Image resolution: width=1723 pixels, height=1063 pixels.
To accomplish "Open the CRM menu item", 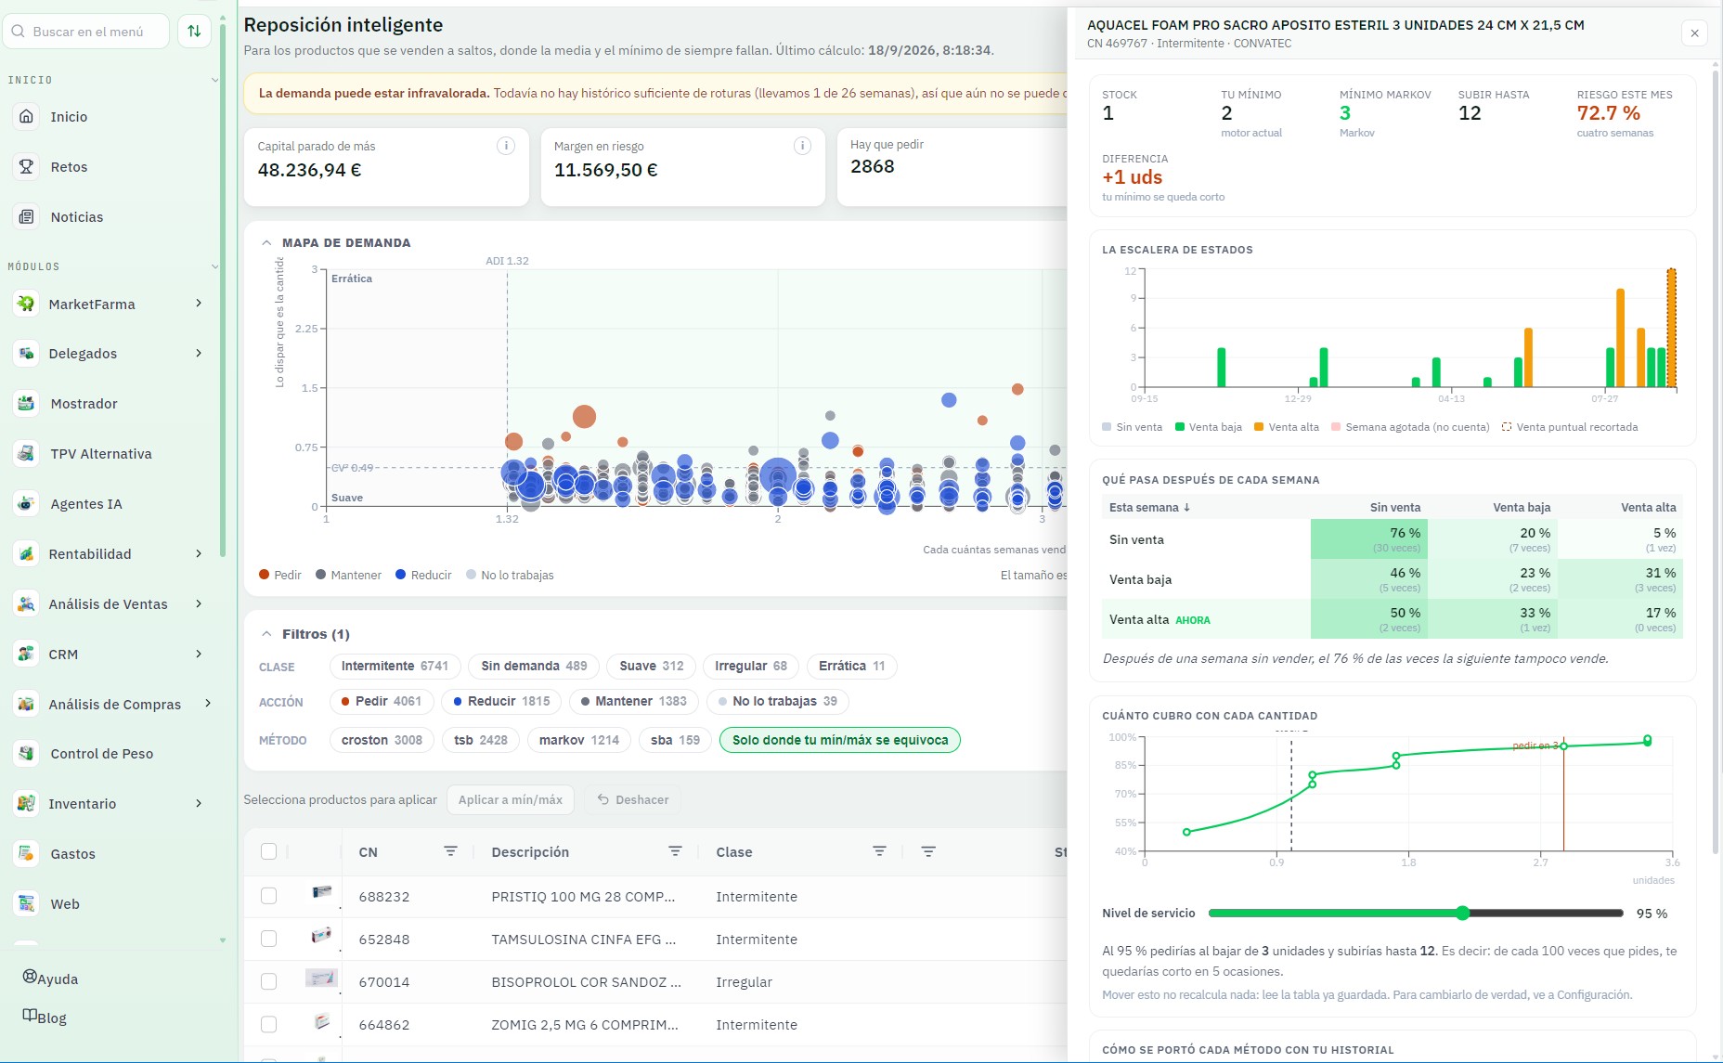I will (x=111, y=655).
